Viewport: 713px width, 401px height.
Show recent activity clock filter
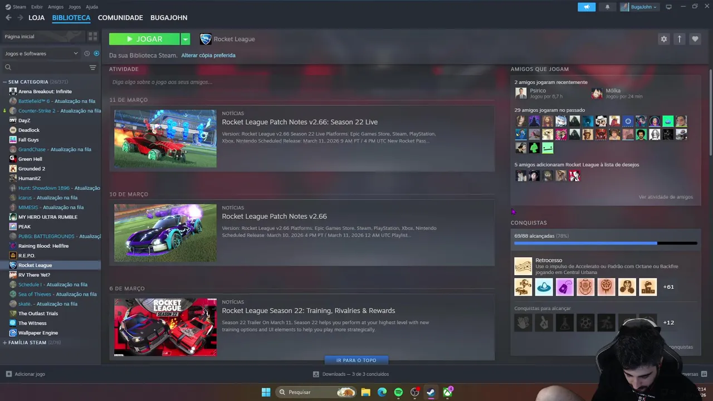click(87, 53)
